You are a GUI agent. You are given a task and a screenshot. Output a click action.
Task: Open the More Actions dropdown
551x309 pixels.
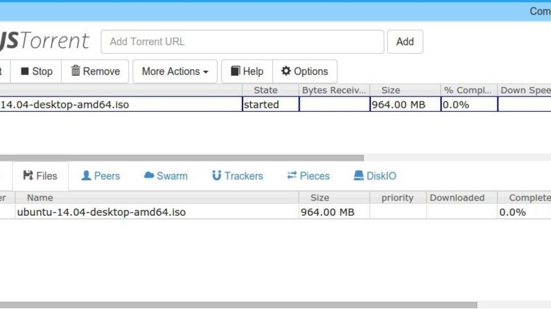pos(174,71)
